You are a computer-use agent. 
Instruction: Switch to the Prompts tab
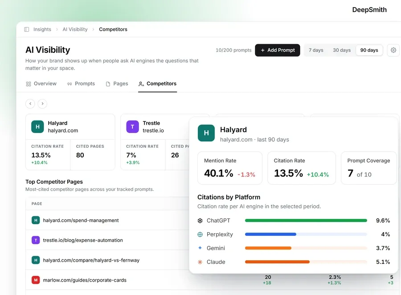(x=81, y=84)
